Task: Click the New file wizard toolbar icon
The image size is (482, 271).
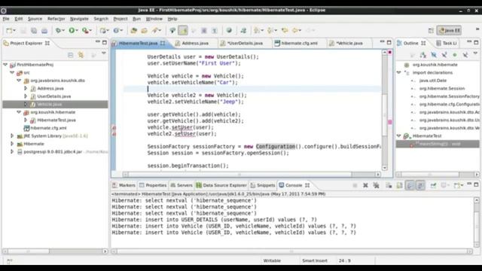Action: click(x=9, y=30)
